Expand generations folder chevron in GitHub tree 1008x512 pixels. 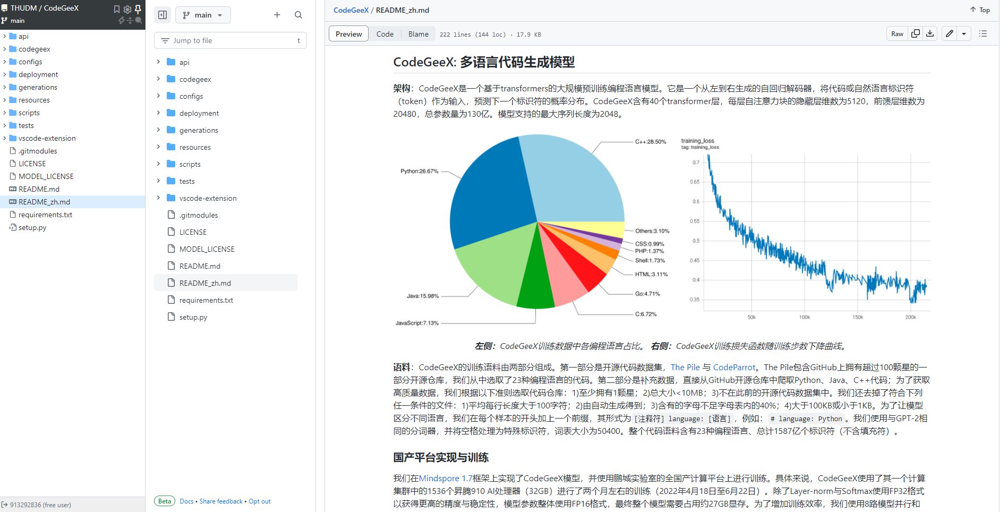158,130
